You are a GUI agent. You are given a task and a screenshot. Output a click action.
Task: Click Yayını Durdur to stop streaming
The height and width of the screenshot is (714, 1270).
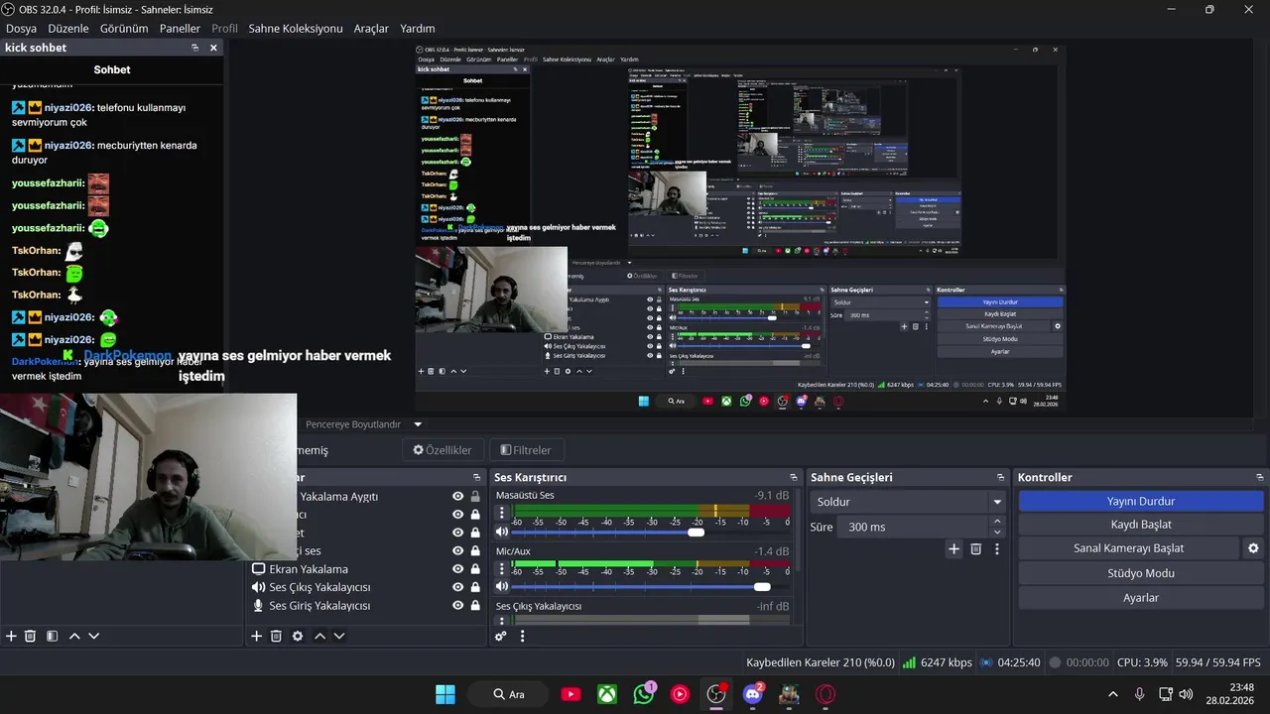tap(1141, 501)
